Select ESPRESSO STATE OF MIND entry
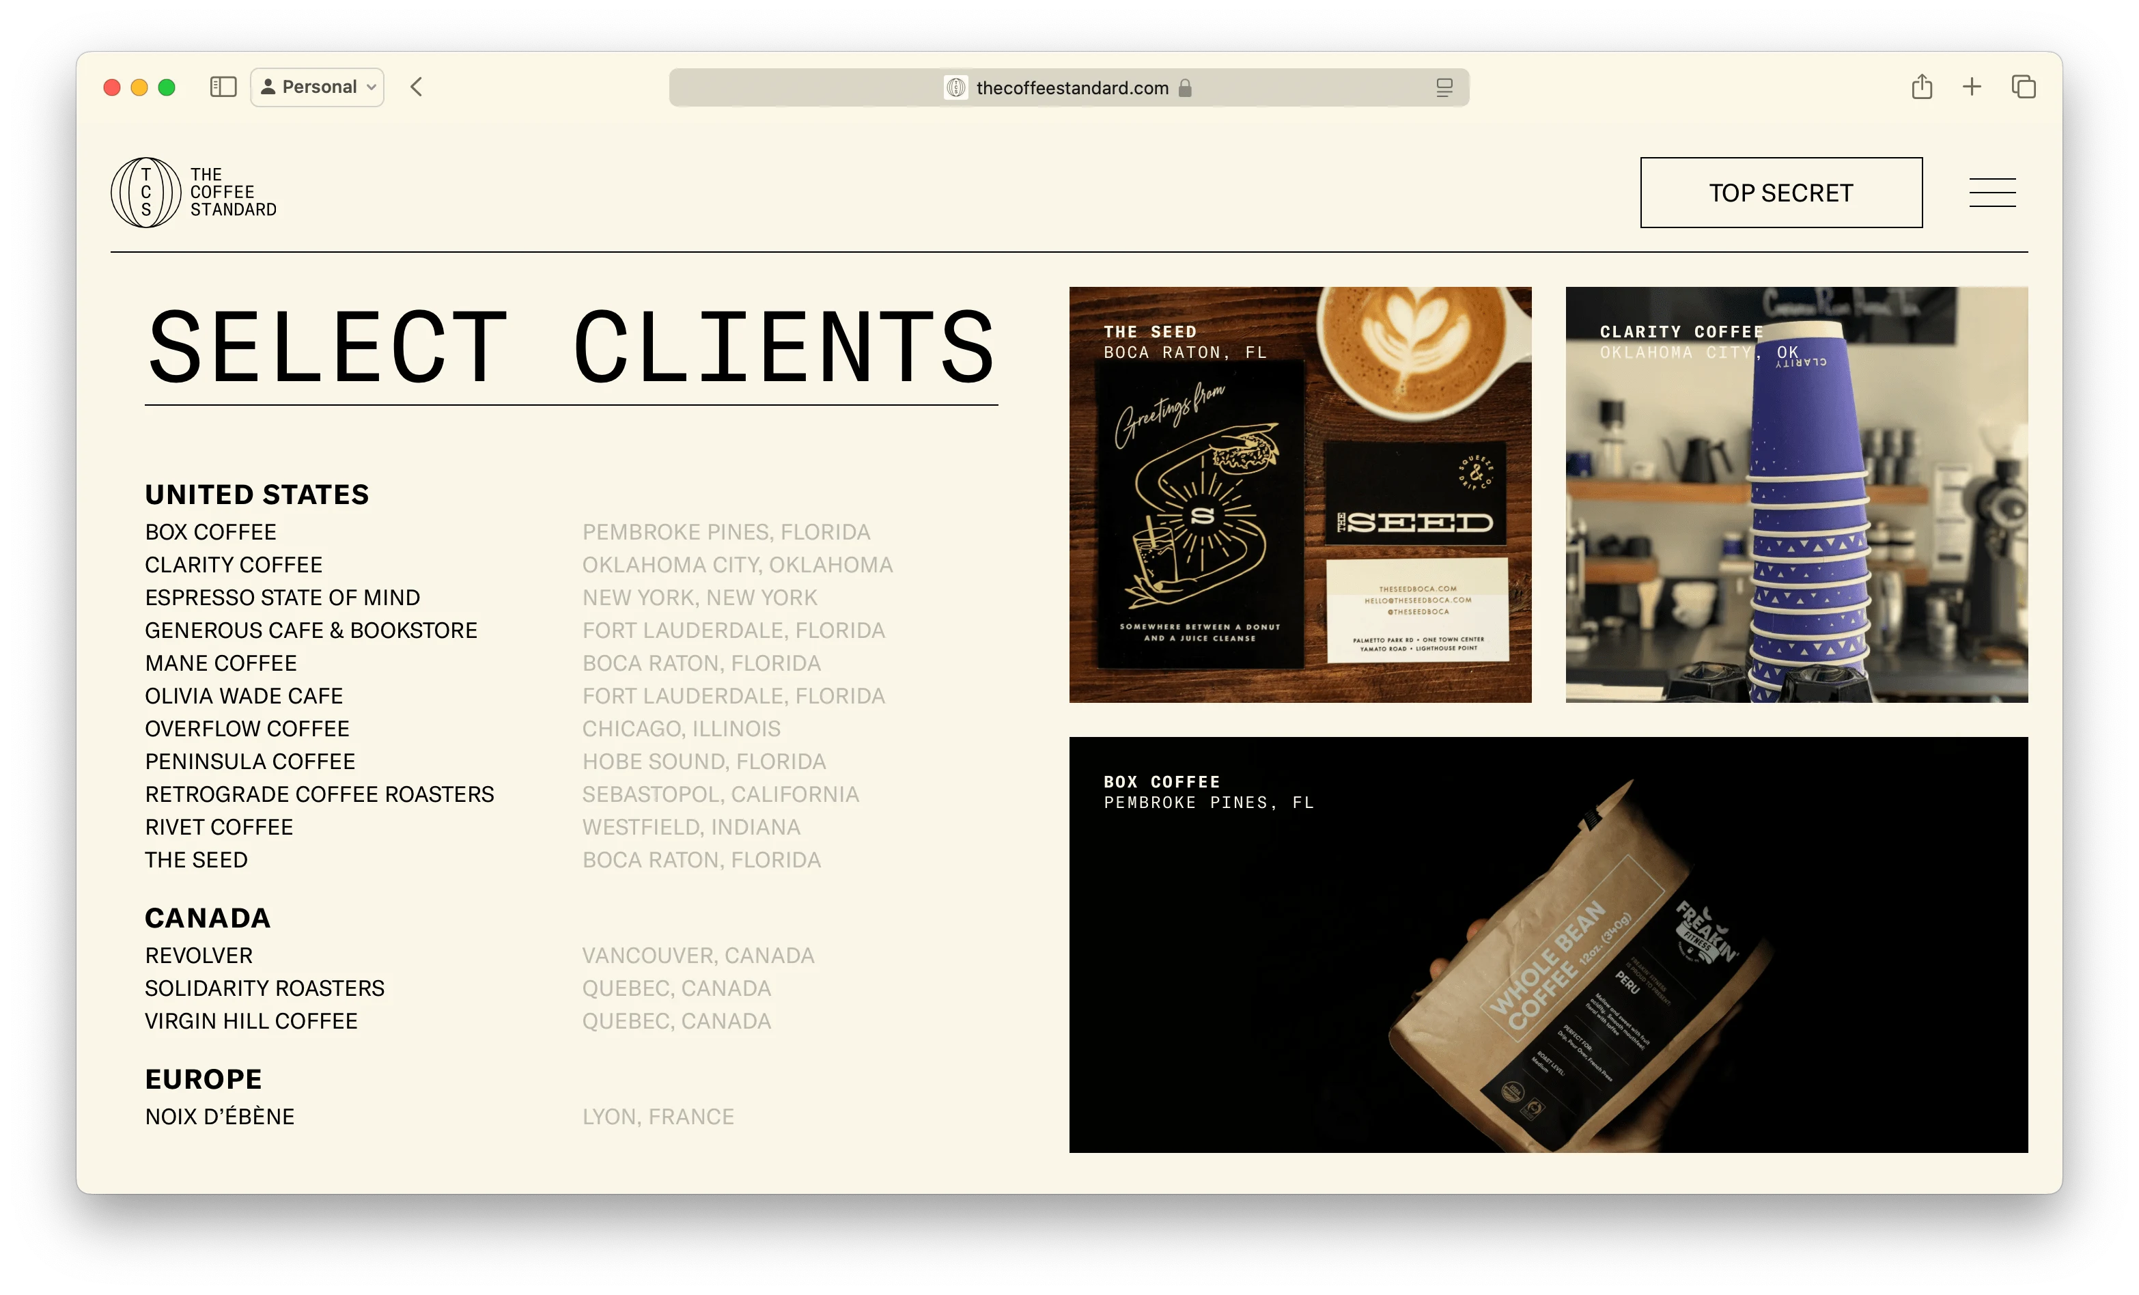Image resolution: width=2139 pixels, height=1295 pixels. click(282, 598)
